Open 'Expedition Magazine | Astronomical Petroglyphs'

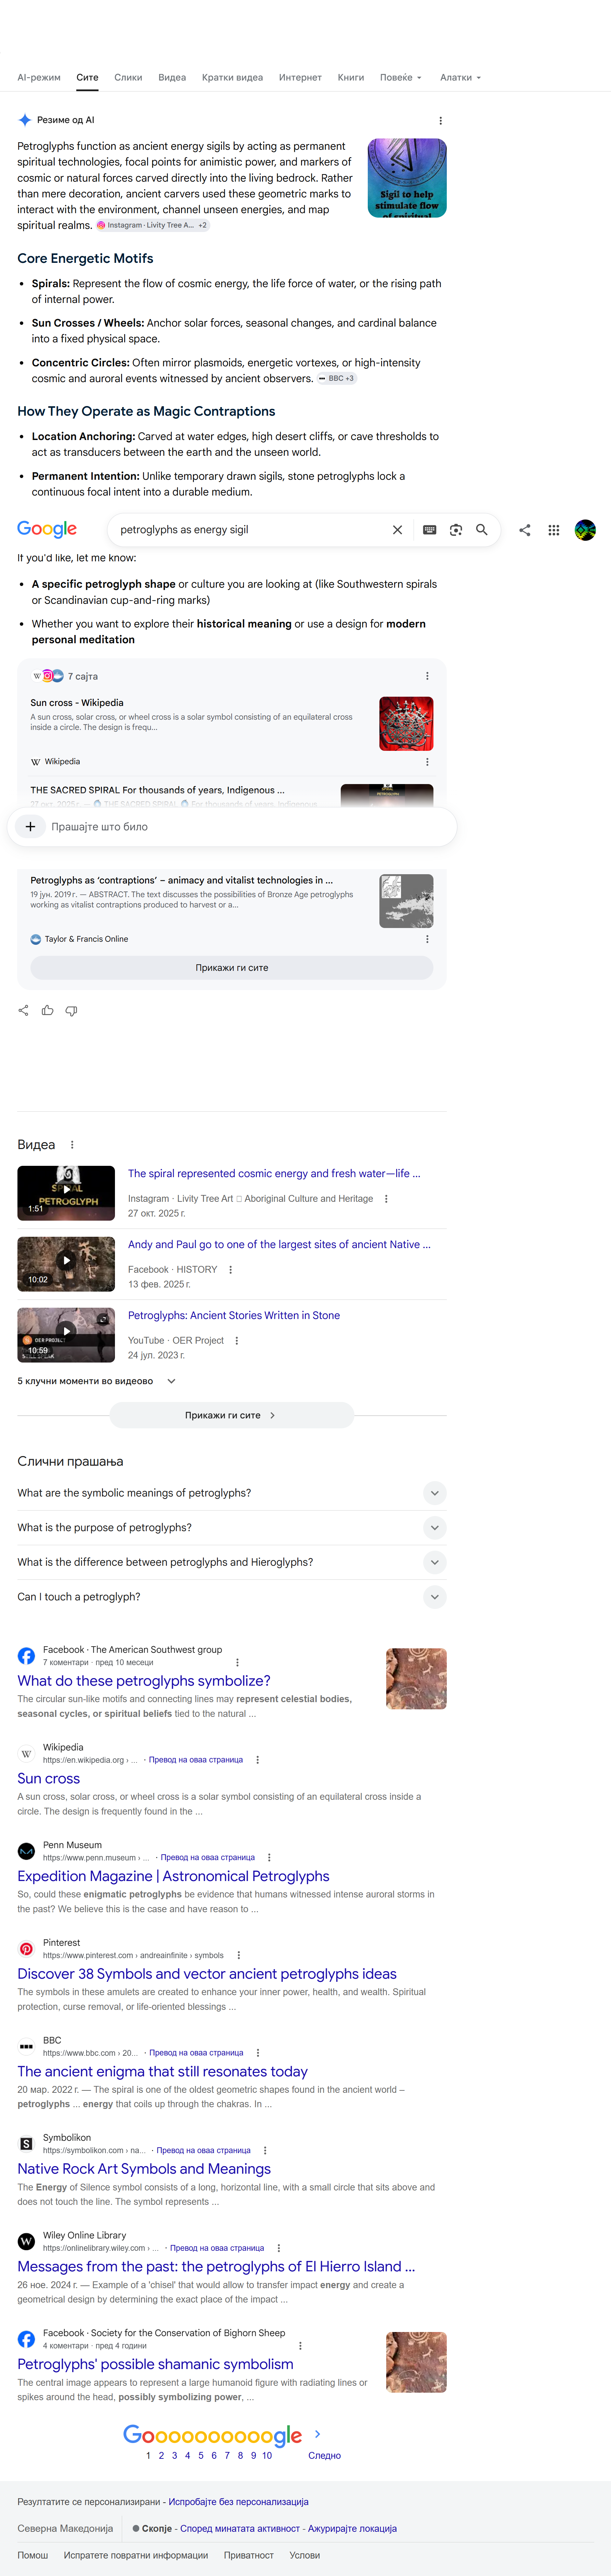click(173, 1876)
